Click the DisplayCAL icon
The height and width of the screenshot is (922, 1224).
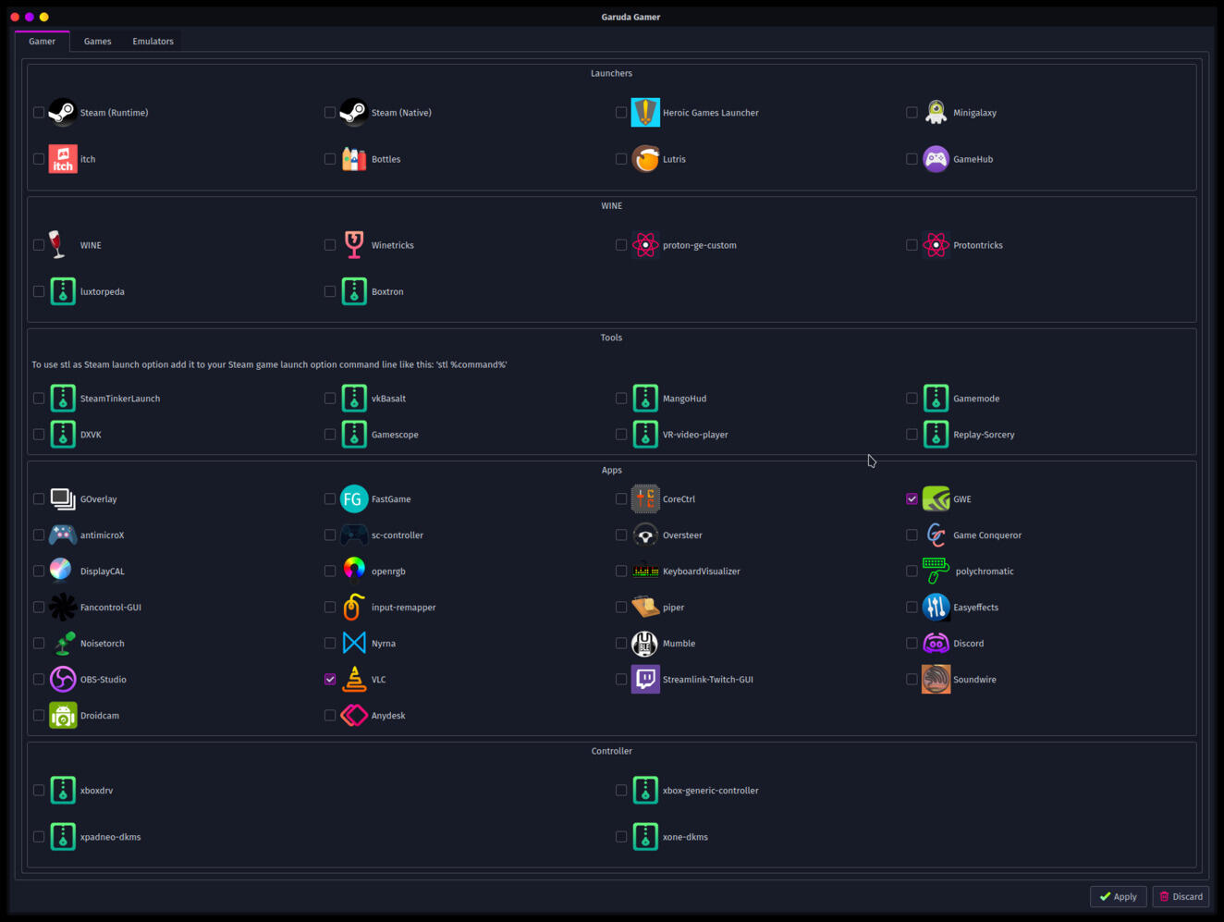tap(60, 569)
